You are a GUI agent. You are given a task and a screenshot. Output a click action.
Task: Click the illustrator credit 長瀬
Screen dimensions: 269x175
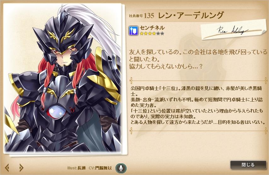coord(81,168)
